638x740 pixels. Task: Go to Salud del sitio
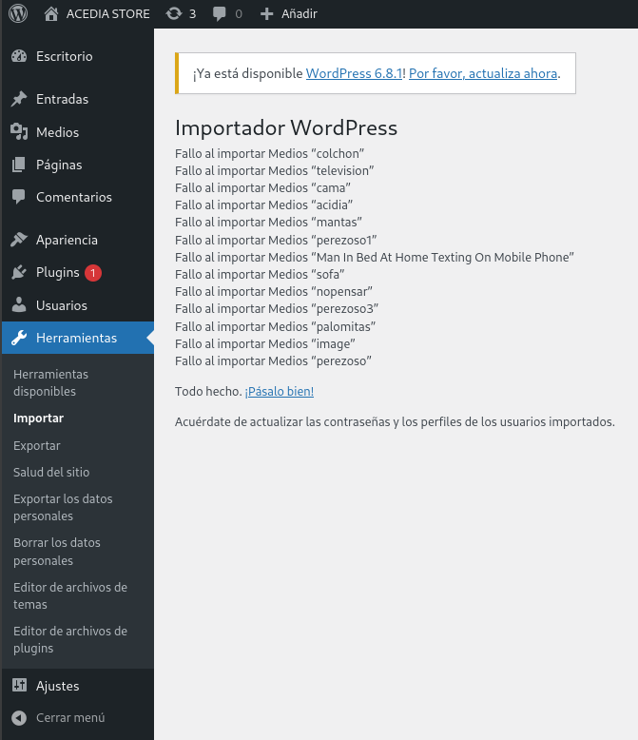(51, 472)
